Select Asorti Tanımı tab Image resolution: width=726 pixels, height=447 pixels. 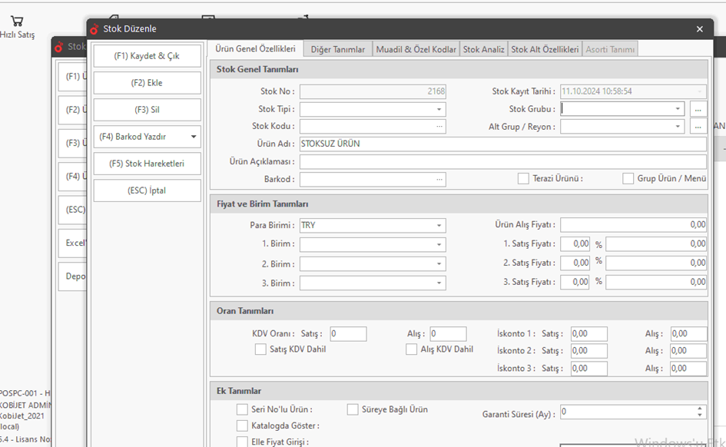[x=610, y=49]
